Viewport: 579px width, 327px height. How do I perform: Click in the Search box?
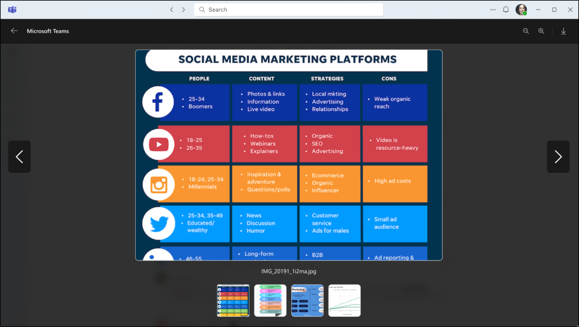(x=288, y=10)
